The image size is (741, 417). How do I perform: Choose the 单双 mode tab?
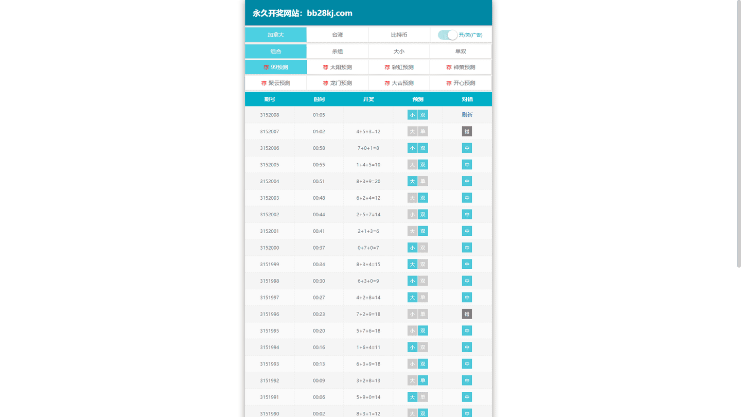pos(461,51)
